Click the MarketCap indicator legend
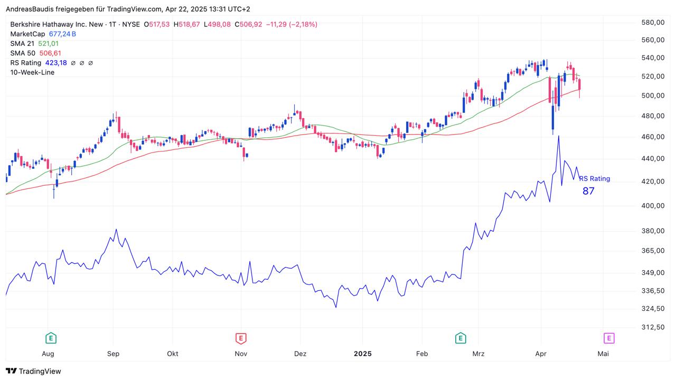The width and height of the screenshot is (676, 381). pos(27,34)
